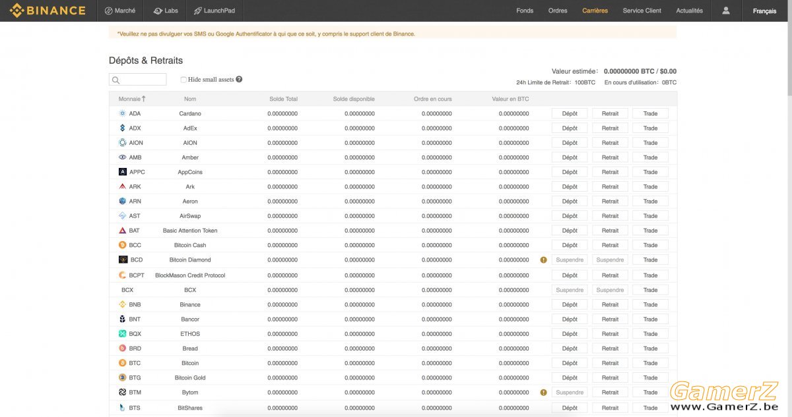
Task: Click the Bitcoin Cash BCC coin icon
Action: (x=122, y=245)
